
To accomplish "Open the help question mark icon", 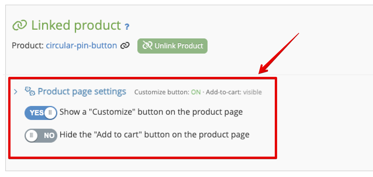I will [127, 27].
